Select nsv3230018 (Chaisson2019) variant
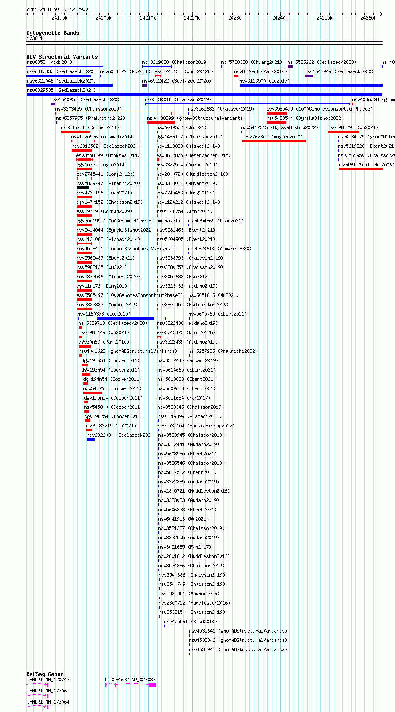Image resolution: width=395 pixels, height=712 pixels. pyautogui.click(x=178, y=100)
